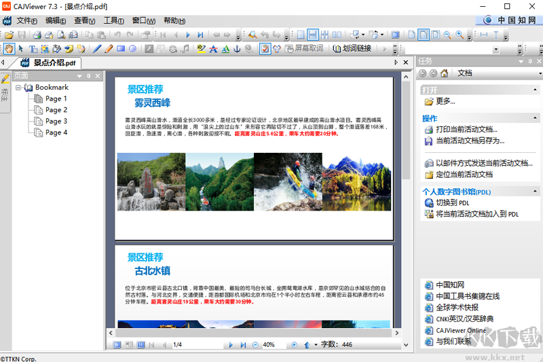Collapse the Bookmark tree node
543x362 pixels.
[x=18, y=88]
